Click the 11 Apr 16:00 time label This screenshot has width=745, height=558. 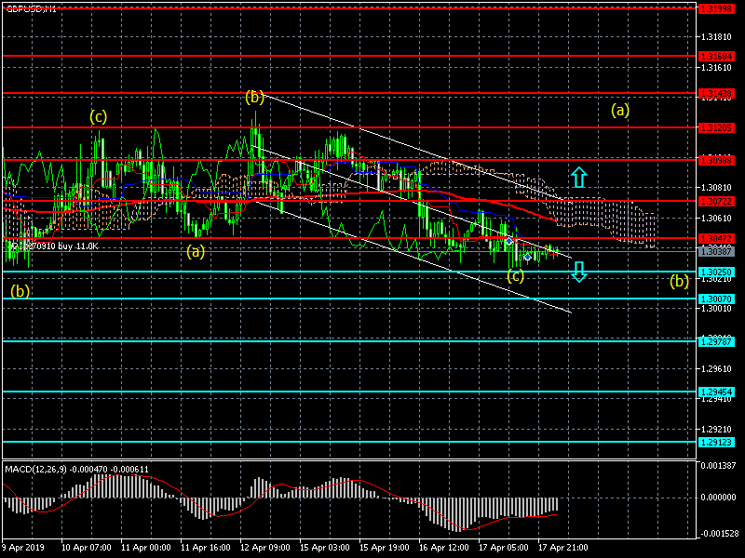coord(205,548)
